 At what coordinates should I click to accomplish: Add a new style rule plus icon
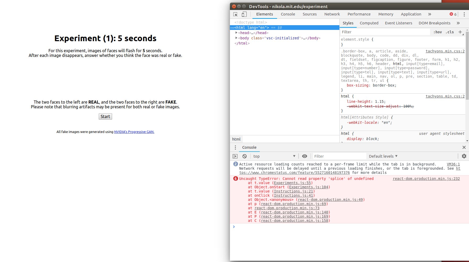tap(460, 32)
